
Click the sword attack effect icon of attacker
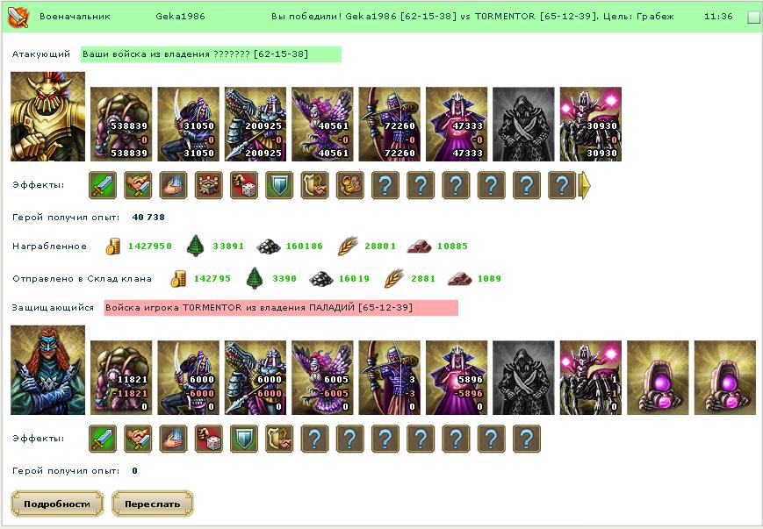[103, 185]
